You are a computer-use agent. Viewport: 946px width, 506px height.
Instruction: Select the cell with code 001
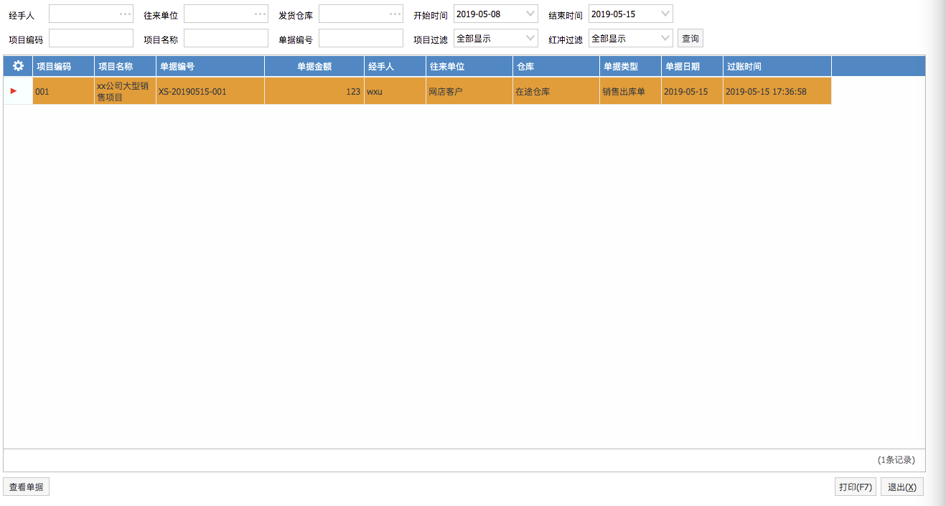63,91
